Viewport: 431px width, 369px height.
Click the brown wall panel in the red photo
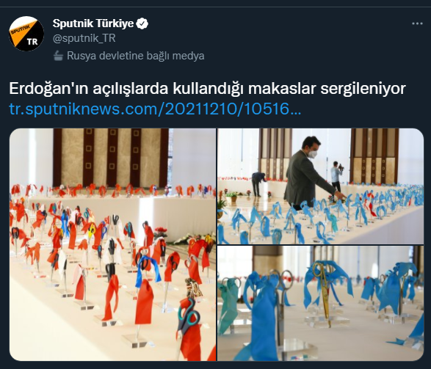coord(110,157)
